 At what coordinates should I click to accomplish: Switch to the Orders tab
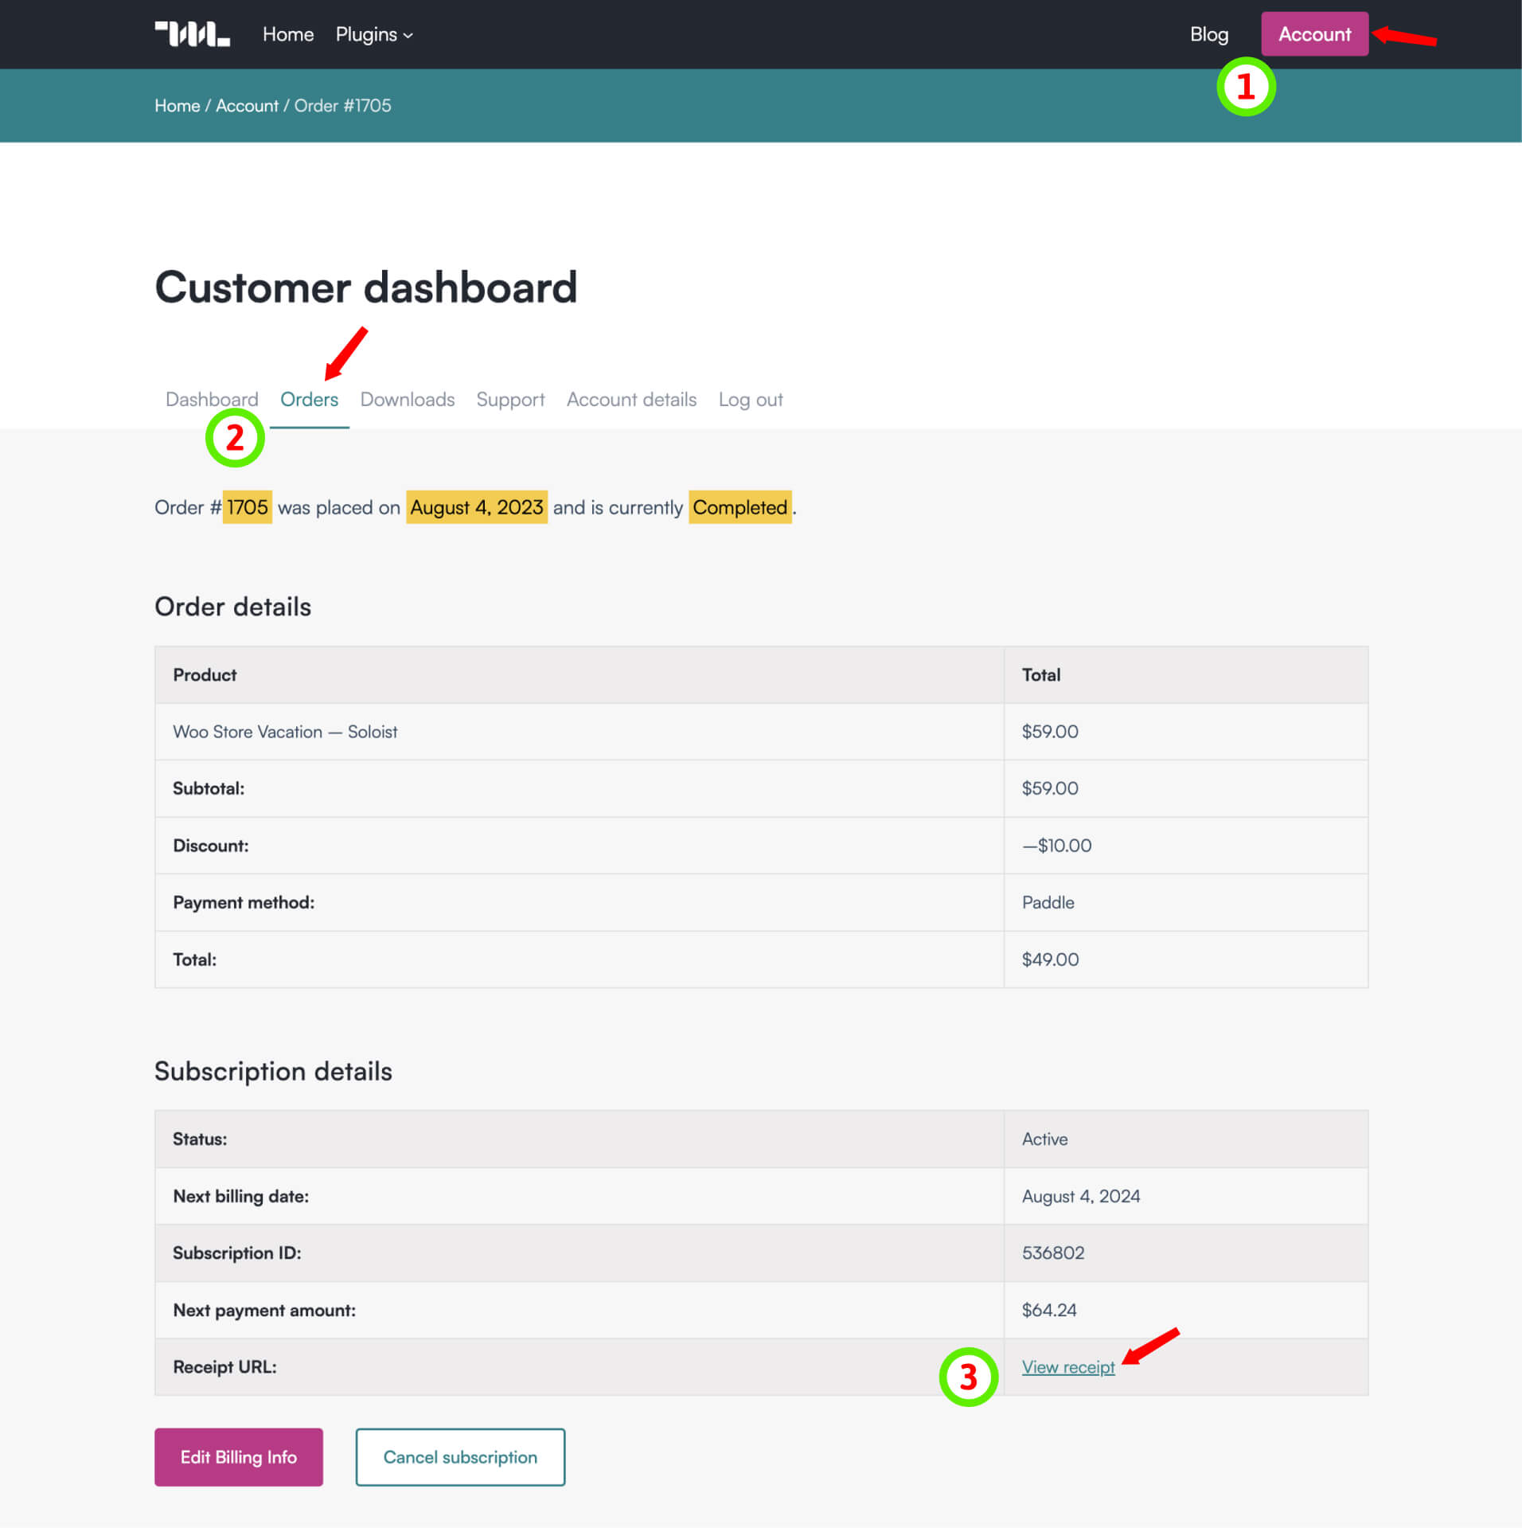(309, 399)
